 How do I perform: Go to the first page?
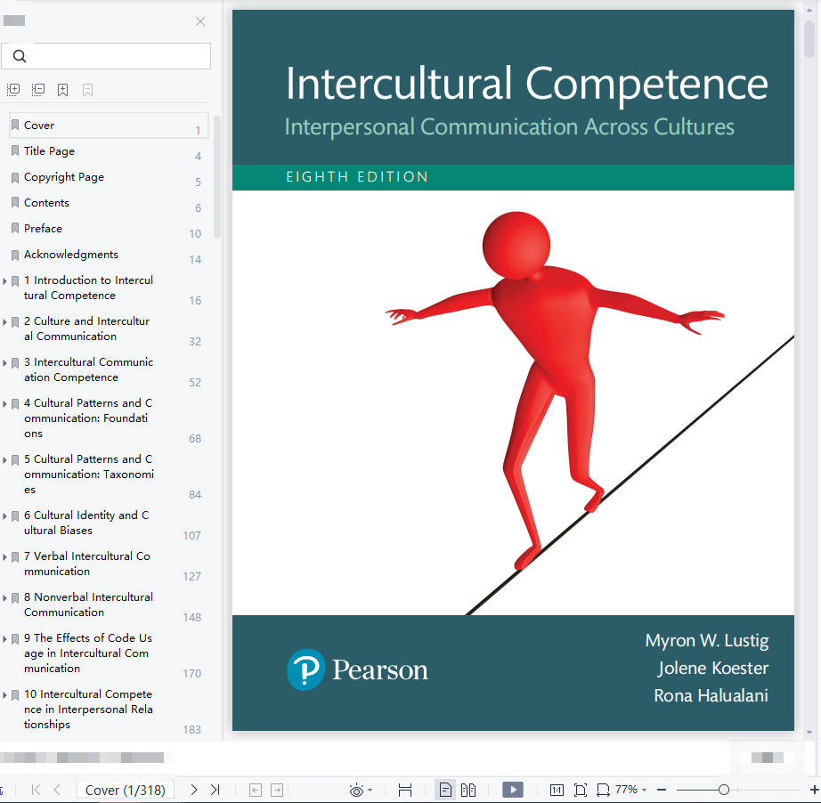coord(37,790)
